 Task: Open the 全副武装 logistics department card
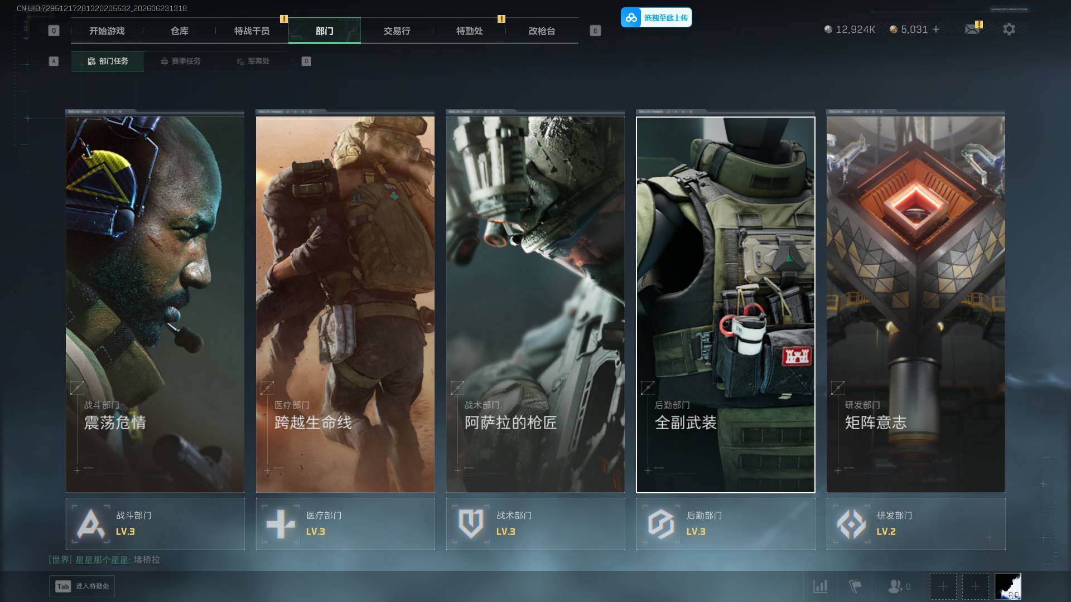726,304
